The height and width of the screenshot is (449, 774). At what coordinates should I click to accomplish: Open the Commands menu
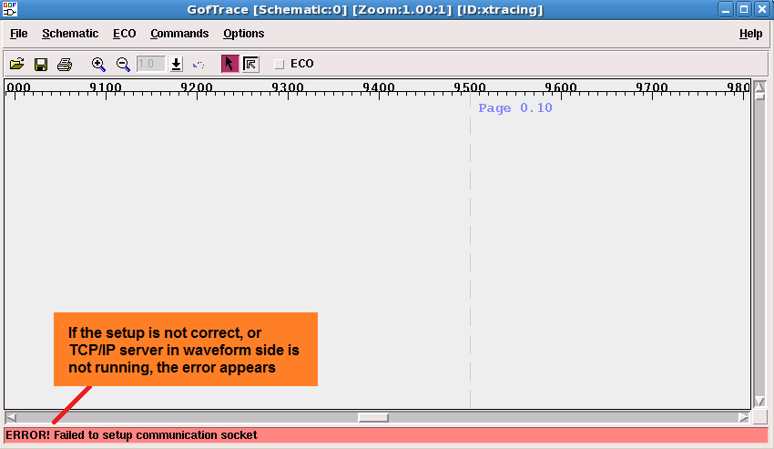pos(179,34)
